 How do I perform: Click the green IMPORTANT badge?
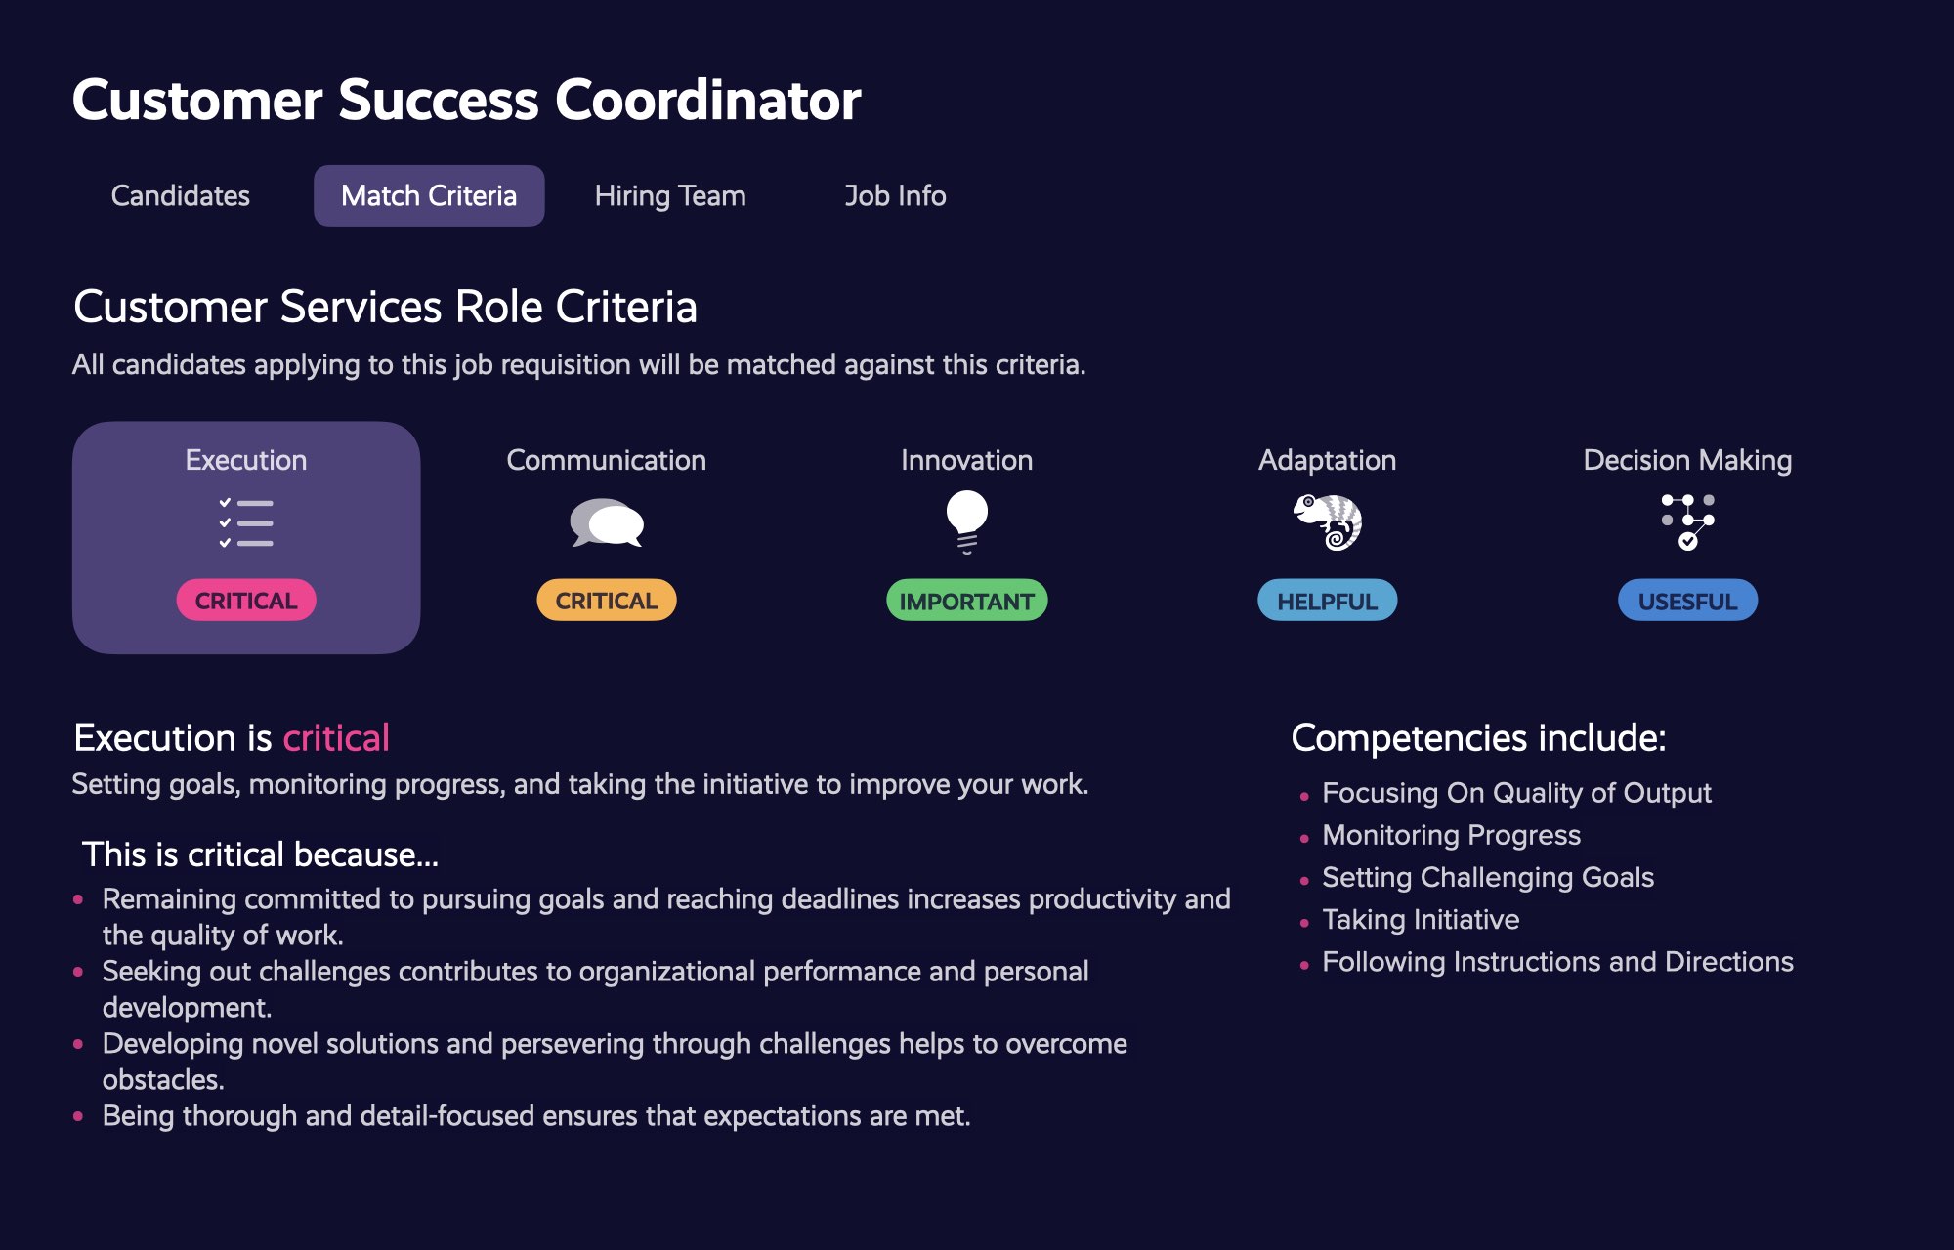click(967, 601)
